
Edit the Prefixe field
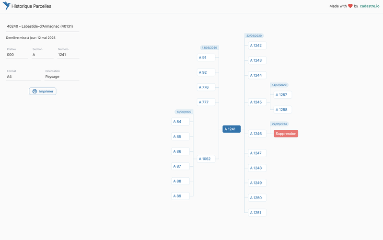[17, 55]
